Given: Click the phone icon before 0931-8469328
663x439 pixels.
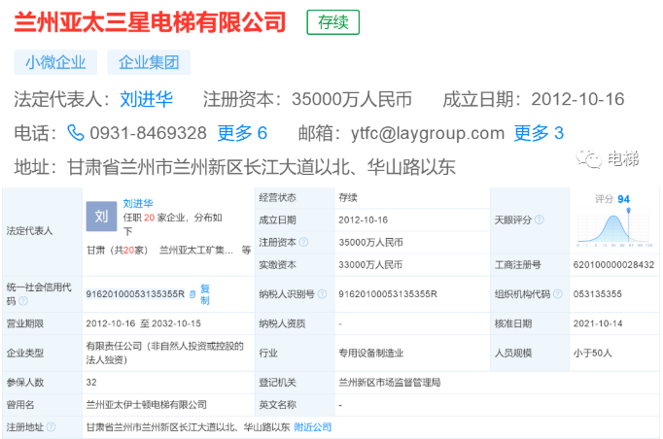Looking at the screenshot, I should tap(75, 133).
